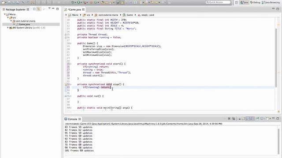Viewport: 282px width, 158px height.
Task: Click Pin Console green icon
Action: coord(257,118)
